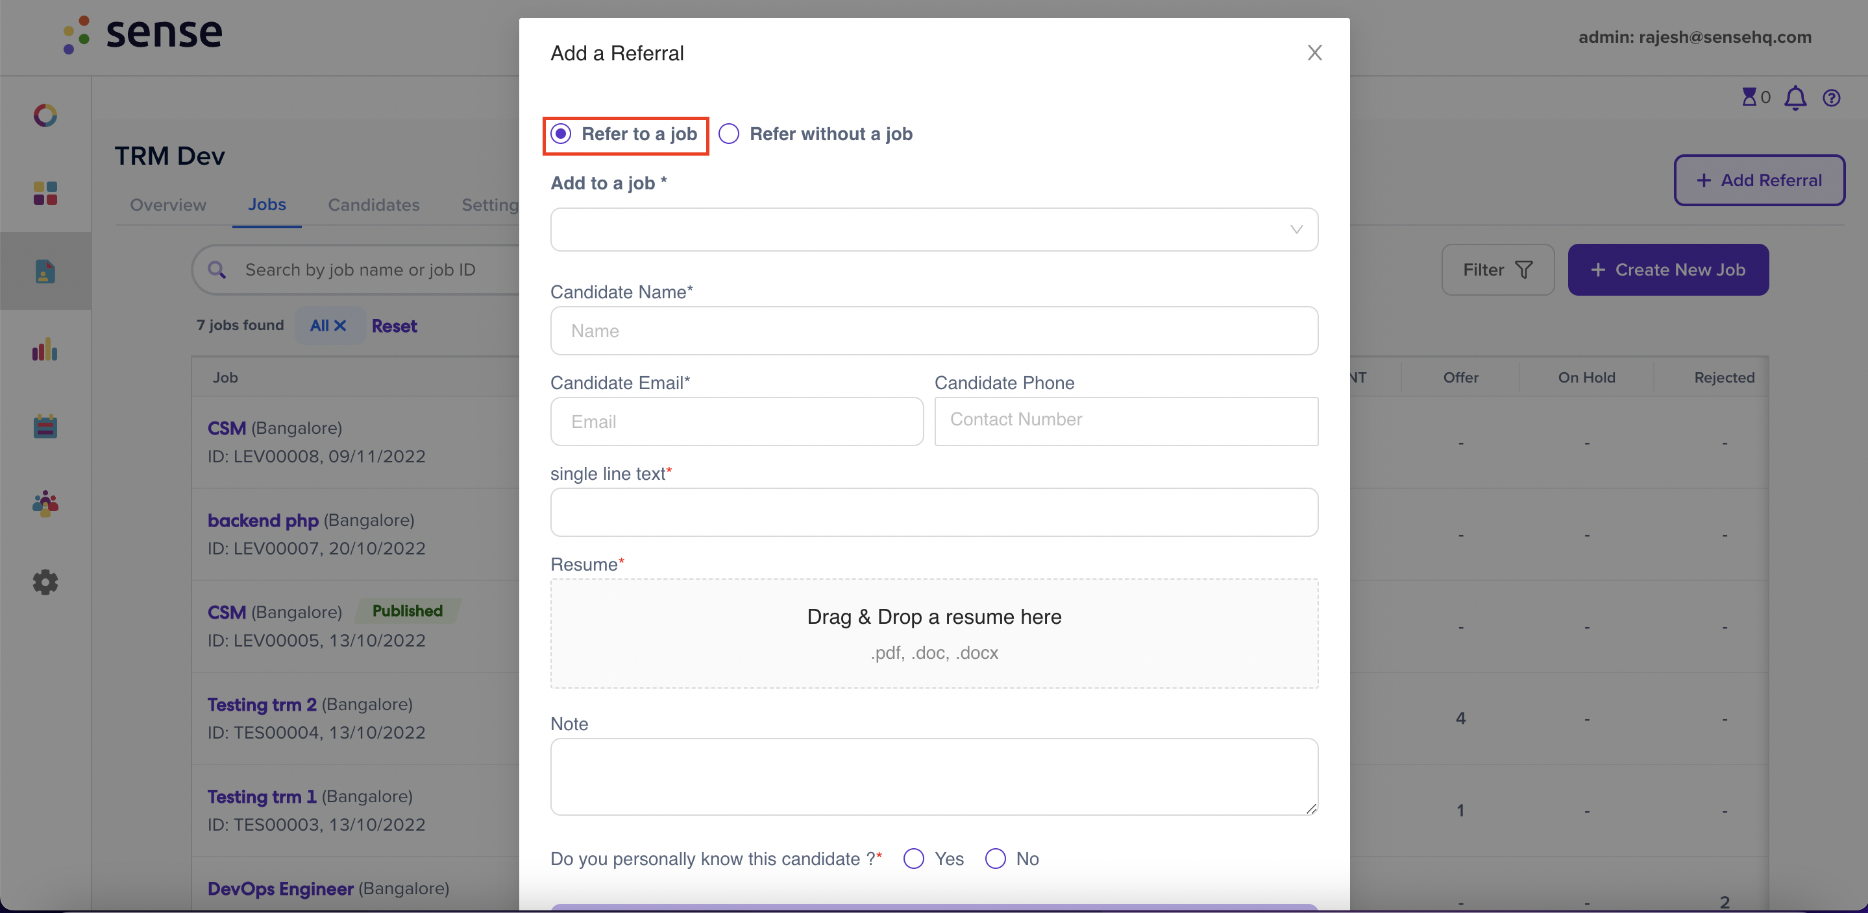Open the settings gear in sidebar
Screen dimensions: 1868x913
(x=45, y=582)
